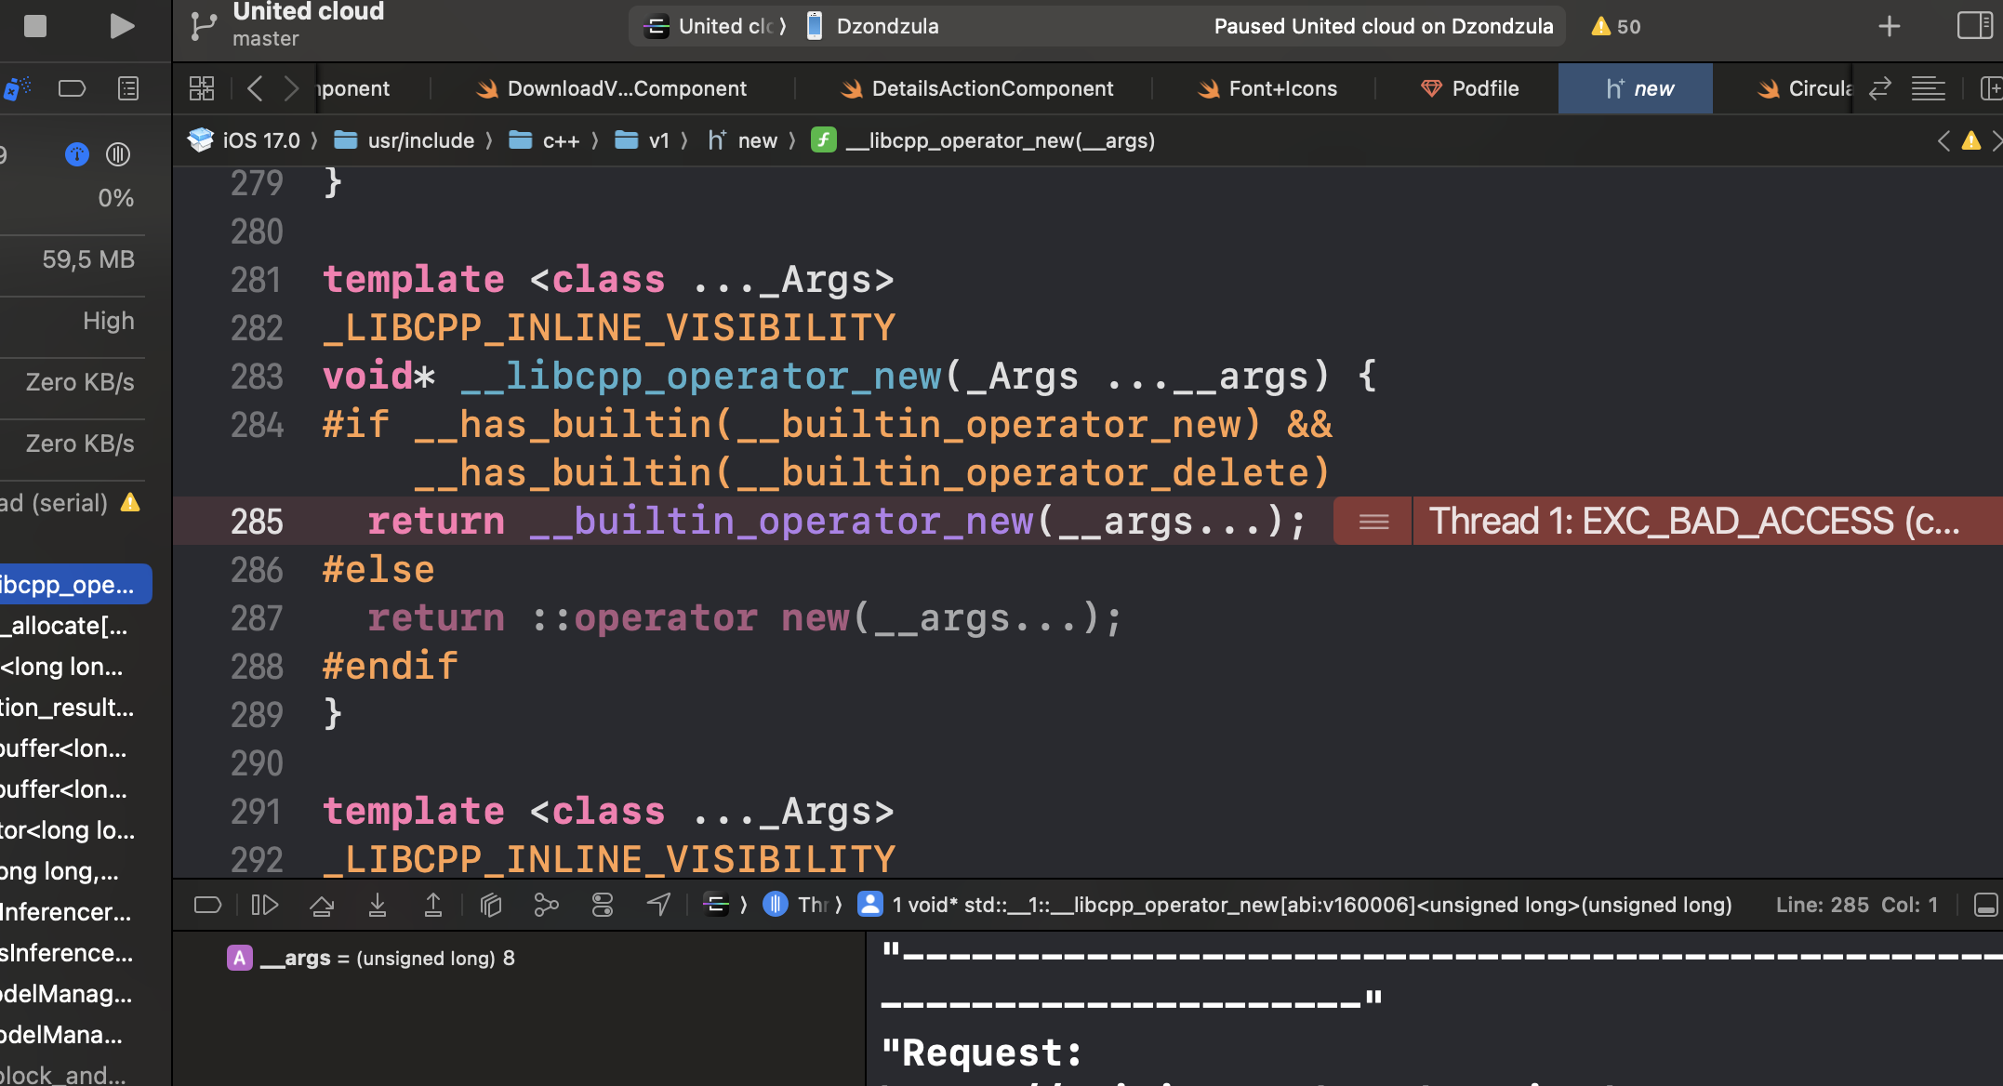Click the Step Over debug icon
Image resolution: width=2003 pixels, height=1086 pixels.
pyautogui.click(x=322, y=905)
